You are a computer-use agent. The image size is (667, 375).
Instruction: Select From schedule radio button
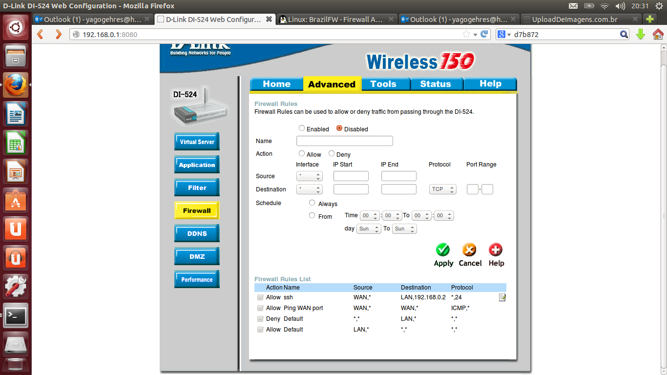312,215
